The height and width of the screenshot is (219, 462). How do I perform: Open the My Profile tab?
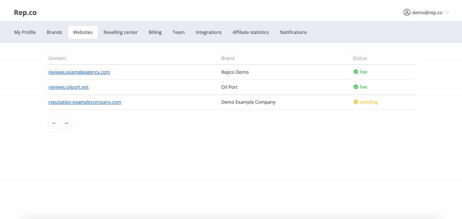pyautogui.click(x=25, y=32)
